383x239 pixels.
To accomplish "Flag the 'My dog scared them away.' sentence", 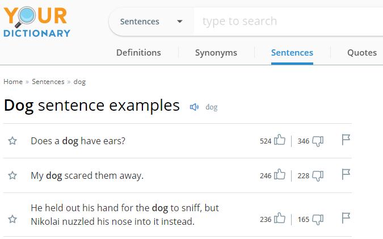I will click(346, 175).
